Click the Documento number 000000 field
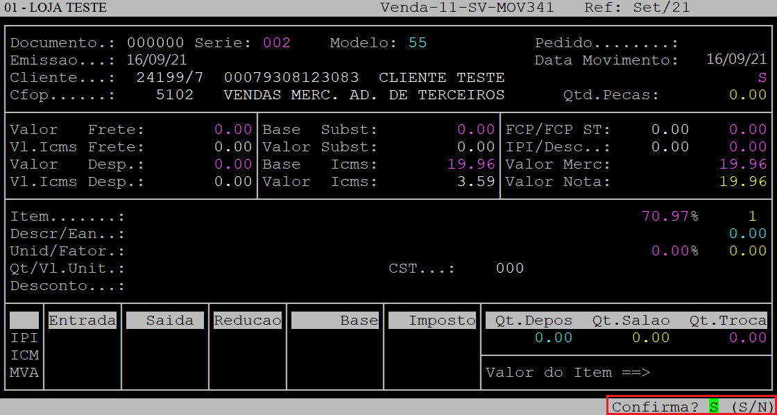Image resolution: width=777 pixels, height=415 pixels. click(155, 43)
